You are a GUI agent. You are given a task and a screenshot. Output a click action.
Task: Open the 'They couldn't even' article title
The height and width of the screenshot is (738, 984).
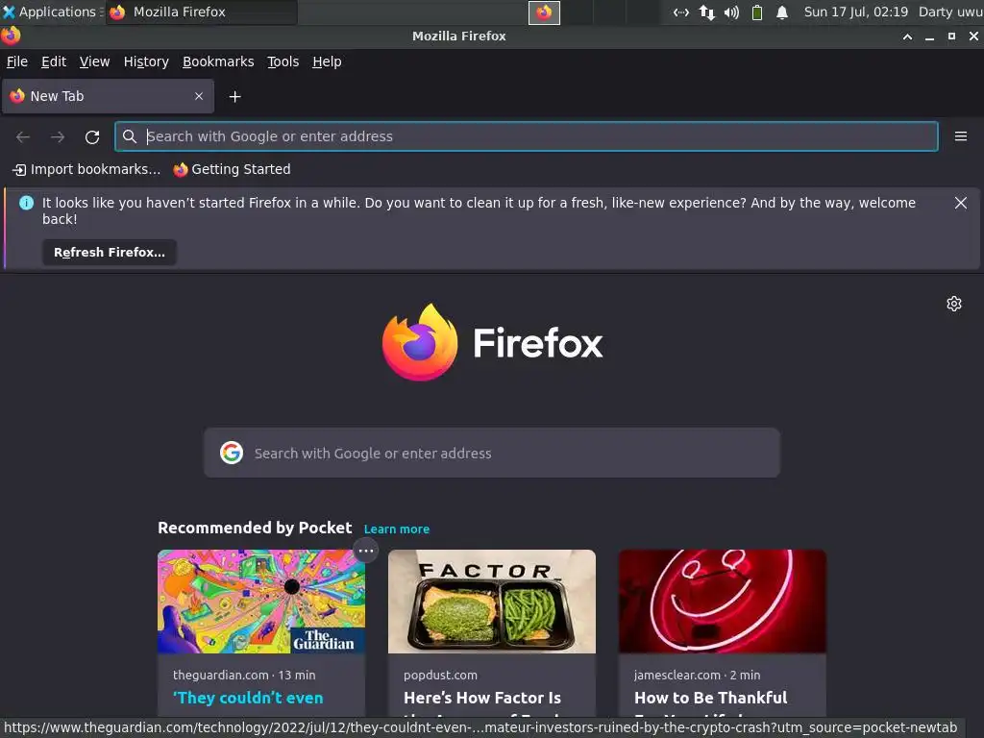tap(248, 698)
